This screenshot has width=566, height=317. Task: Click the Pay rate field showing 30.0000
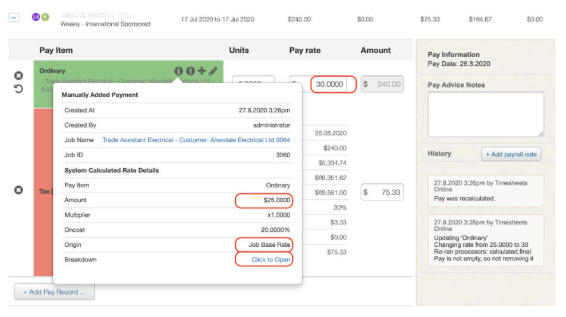point(329,84)
